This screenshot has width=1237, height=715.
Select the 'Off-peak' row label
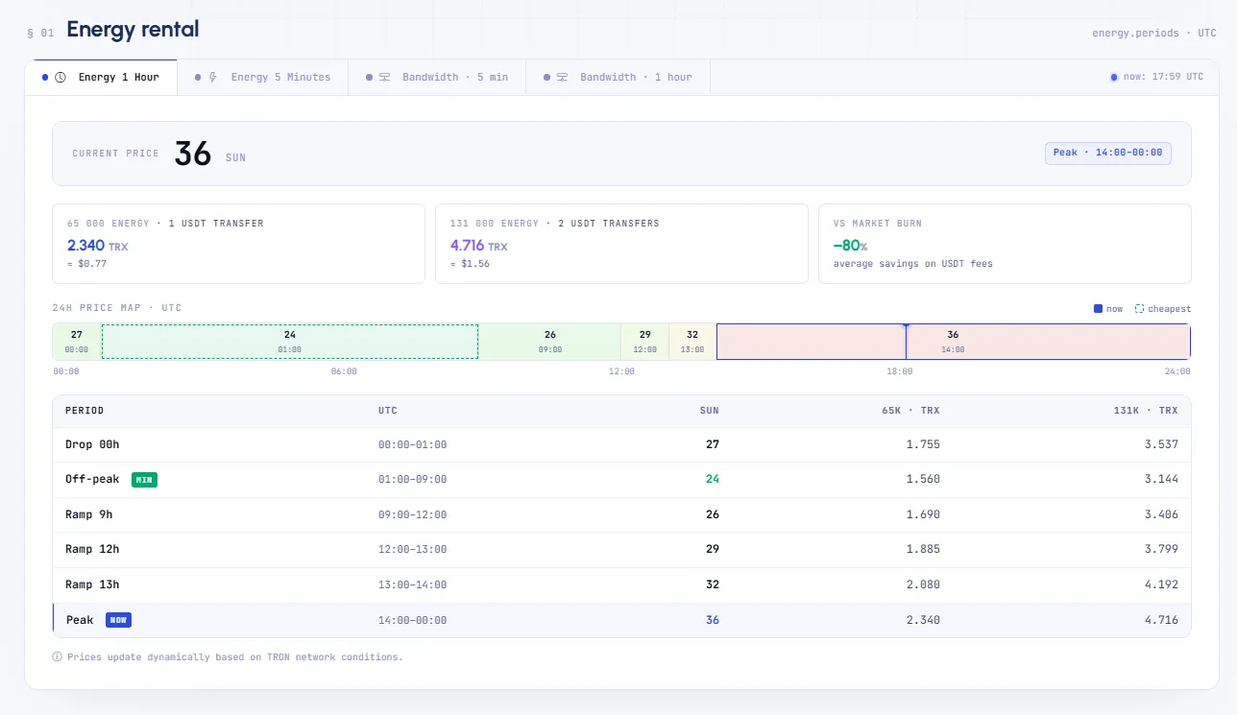92,479
